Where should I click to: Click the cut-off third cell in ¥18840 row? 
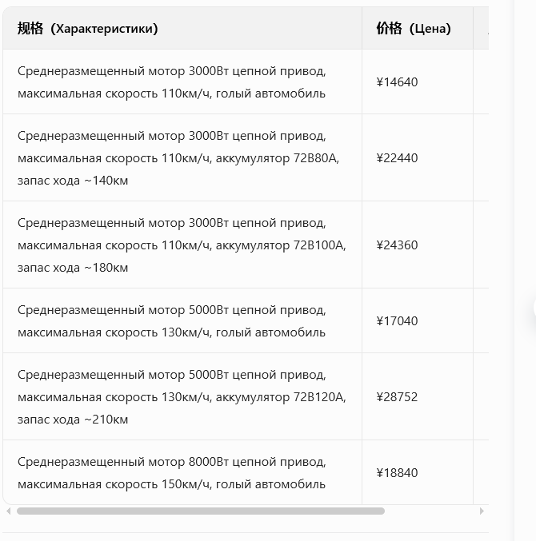(481, 473)
